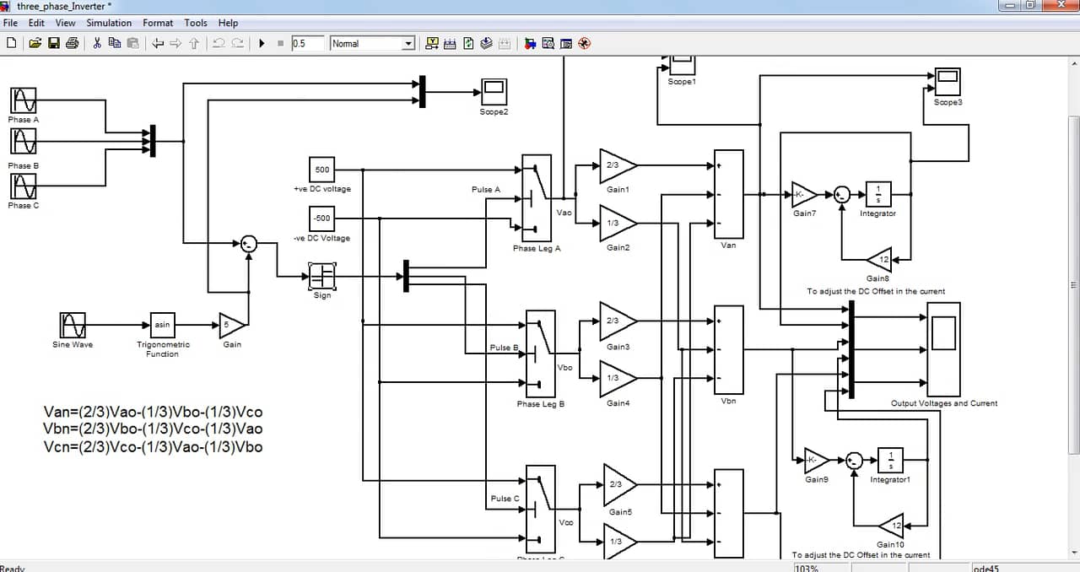This screenshot has height=572, width=1080.
Task: Click the Toggle model browser icon
Action: 566,43
